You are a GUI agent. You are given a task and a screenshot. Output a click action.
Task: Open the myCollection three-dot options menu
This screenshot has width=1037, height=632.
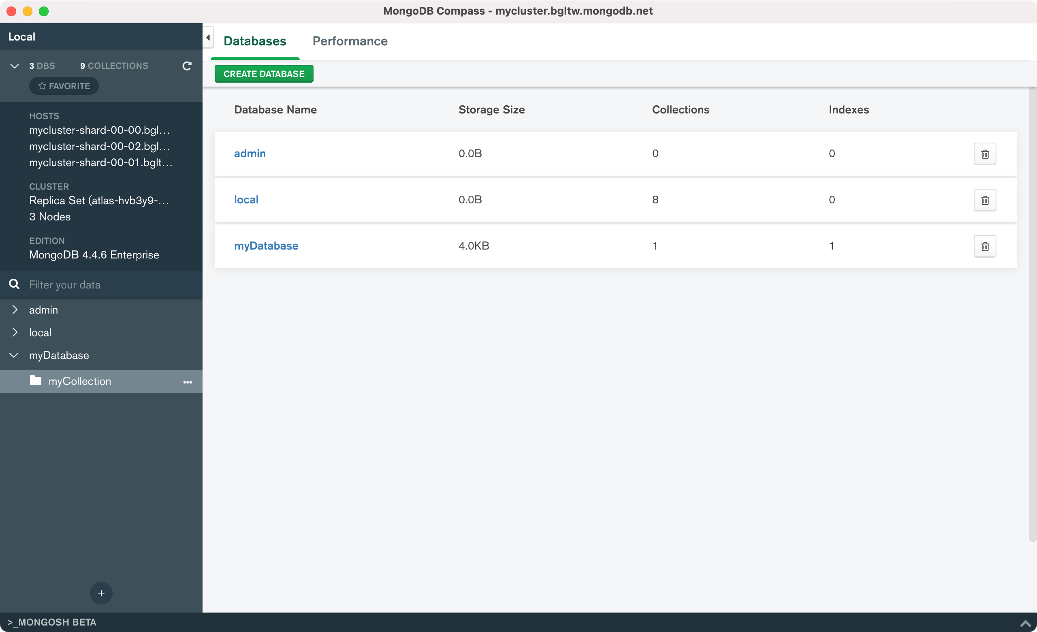click(x=187, y=382)
